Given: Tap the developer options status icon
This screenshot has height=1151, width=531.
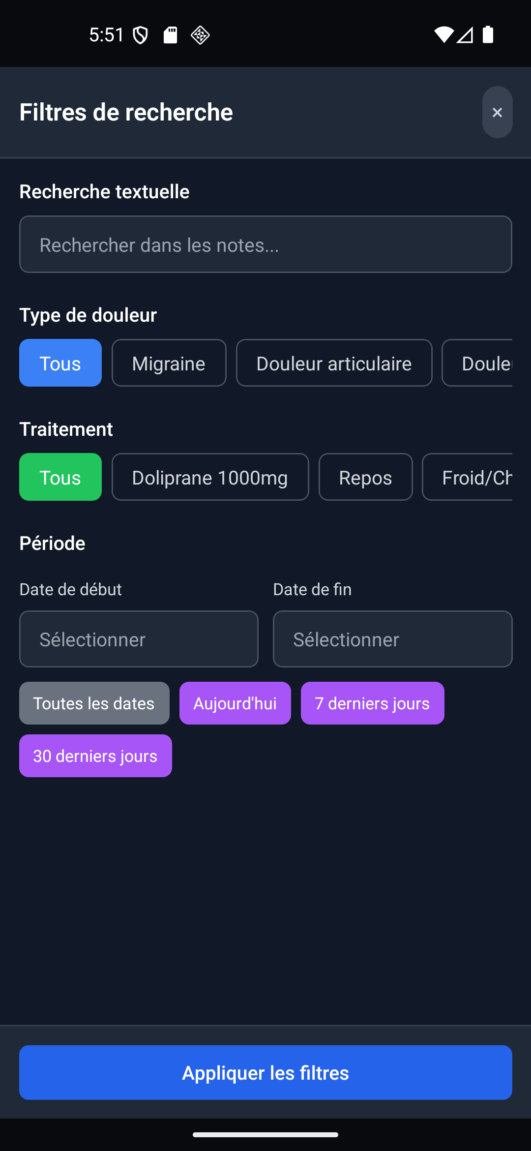Looking at the screenshot, I should [x=200, y=34].
